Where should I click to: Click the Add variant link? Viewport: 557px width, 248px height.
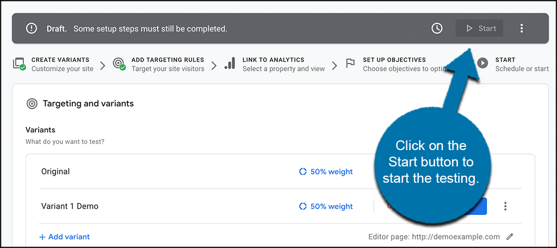[x=64, y=237]
